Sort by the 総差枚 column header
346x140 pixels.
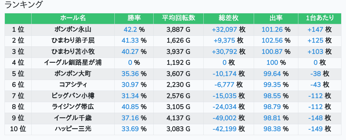[229, 18]
